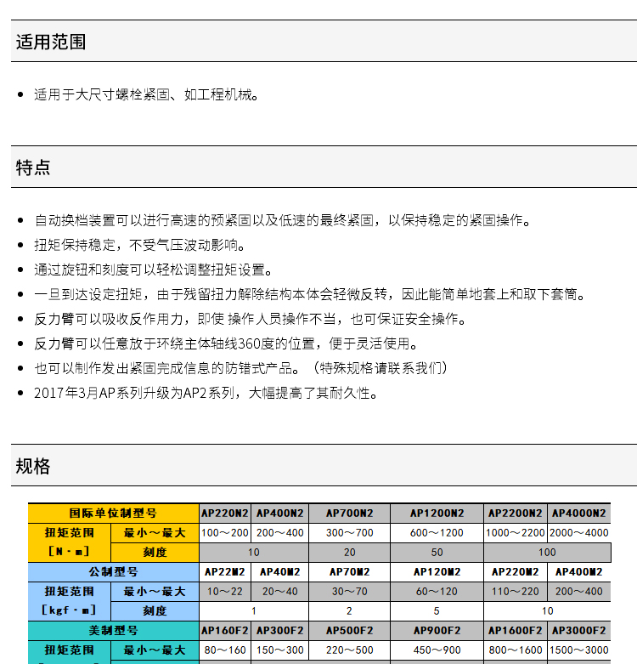
Task: Click the bullet about 旋钮和刻度
Action: (153, 270)
